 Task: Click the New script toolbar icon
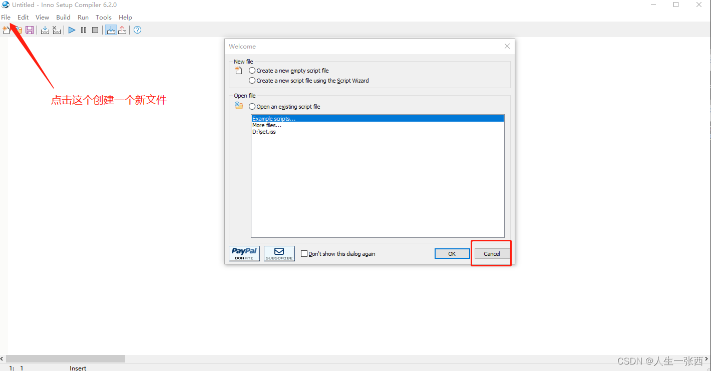click(6, 30)
